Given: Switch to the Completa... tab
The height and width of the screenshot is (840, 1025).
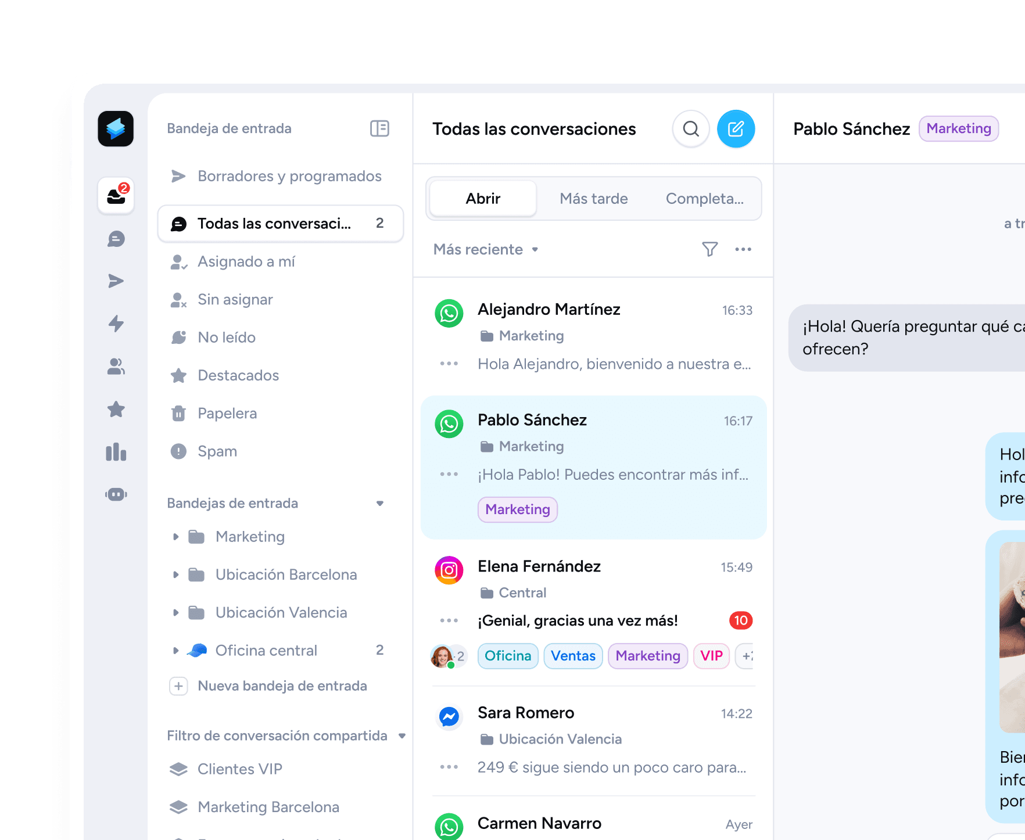Looking at the screenshot, I should (704, 199).
